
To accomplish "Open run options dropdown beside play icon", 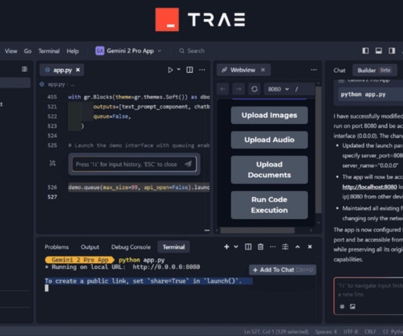I will click(179, 70).
